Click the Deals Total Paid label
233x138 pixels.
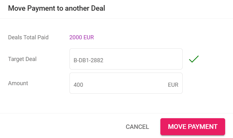pyautogui.click(x=28, y=38)
